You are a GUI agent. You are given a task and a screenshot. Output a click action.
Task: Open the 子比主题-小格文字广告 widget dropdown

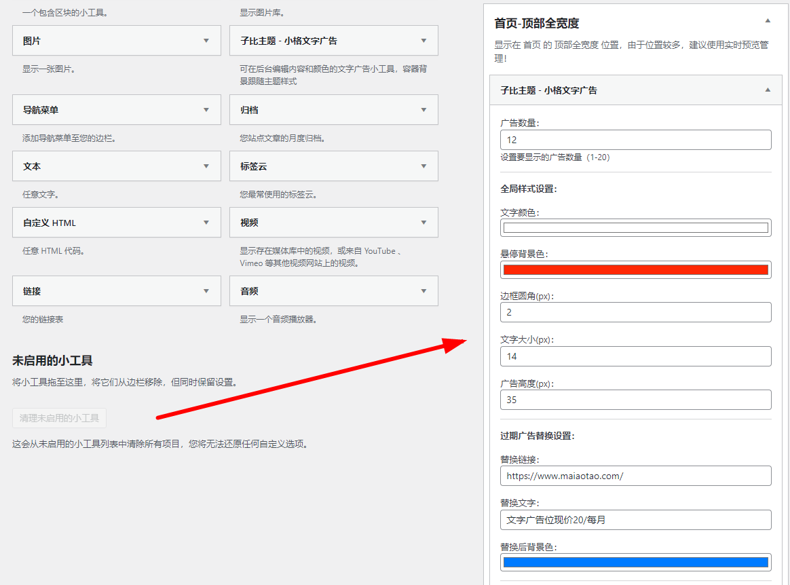click(424, 41)
